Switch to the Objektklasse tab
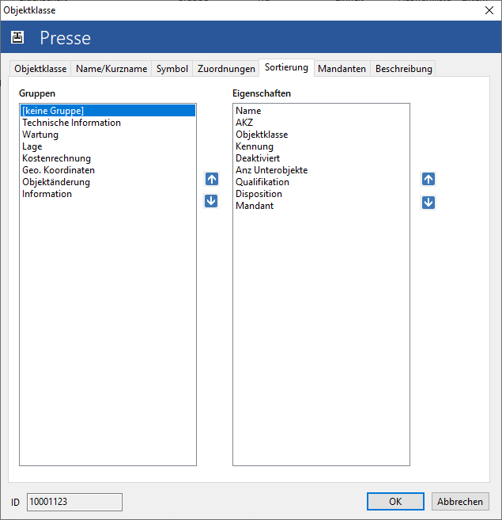This screenshot has width=502, height=520. [40, 69]
